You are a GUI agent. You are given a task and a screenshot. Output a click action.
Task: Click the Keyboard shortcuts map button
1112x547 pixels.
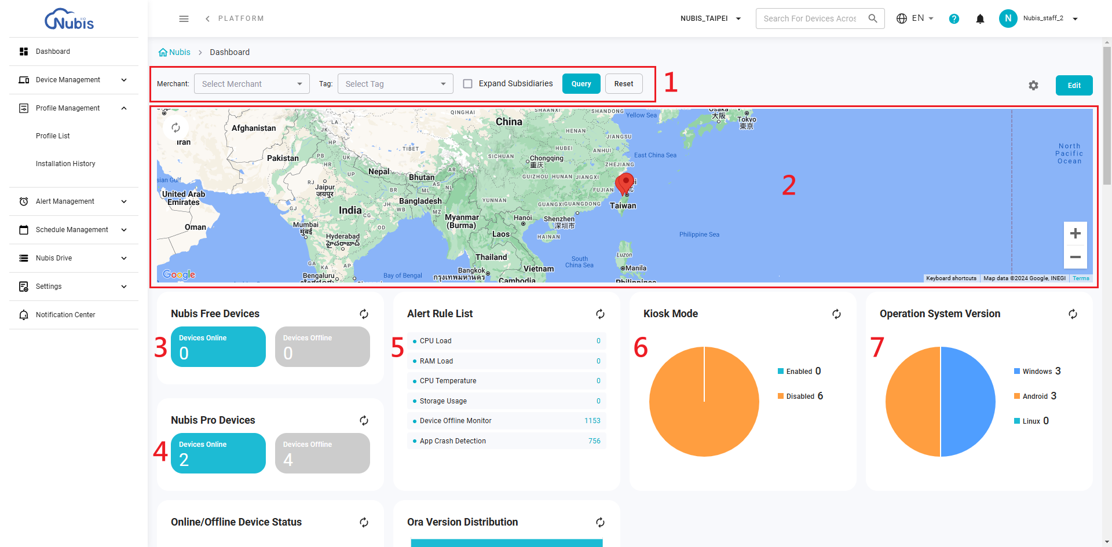[951, 278]
